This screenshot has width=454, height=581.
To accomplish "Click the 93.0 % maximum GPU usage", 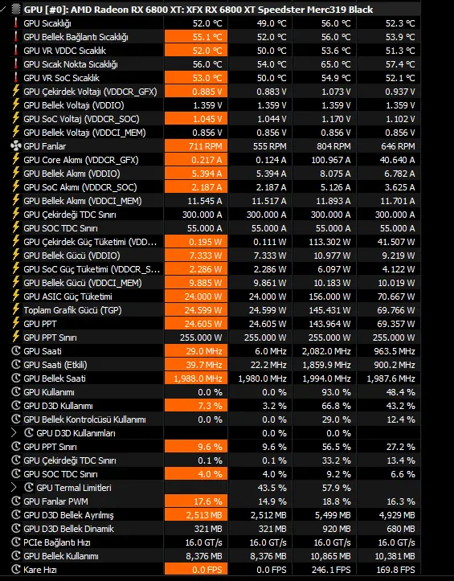I will [336, 392].
